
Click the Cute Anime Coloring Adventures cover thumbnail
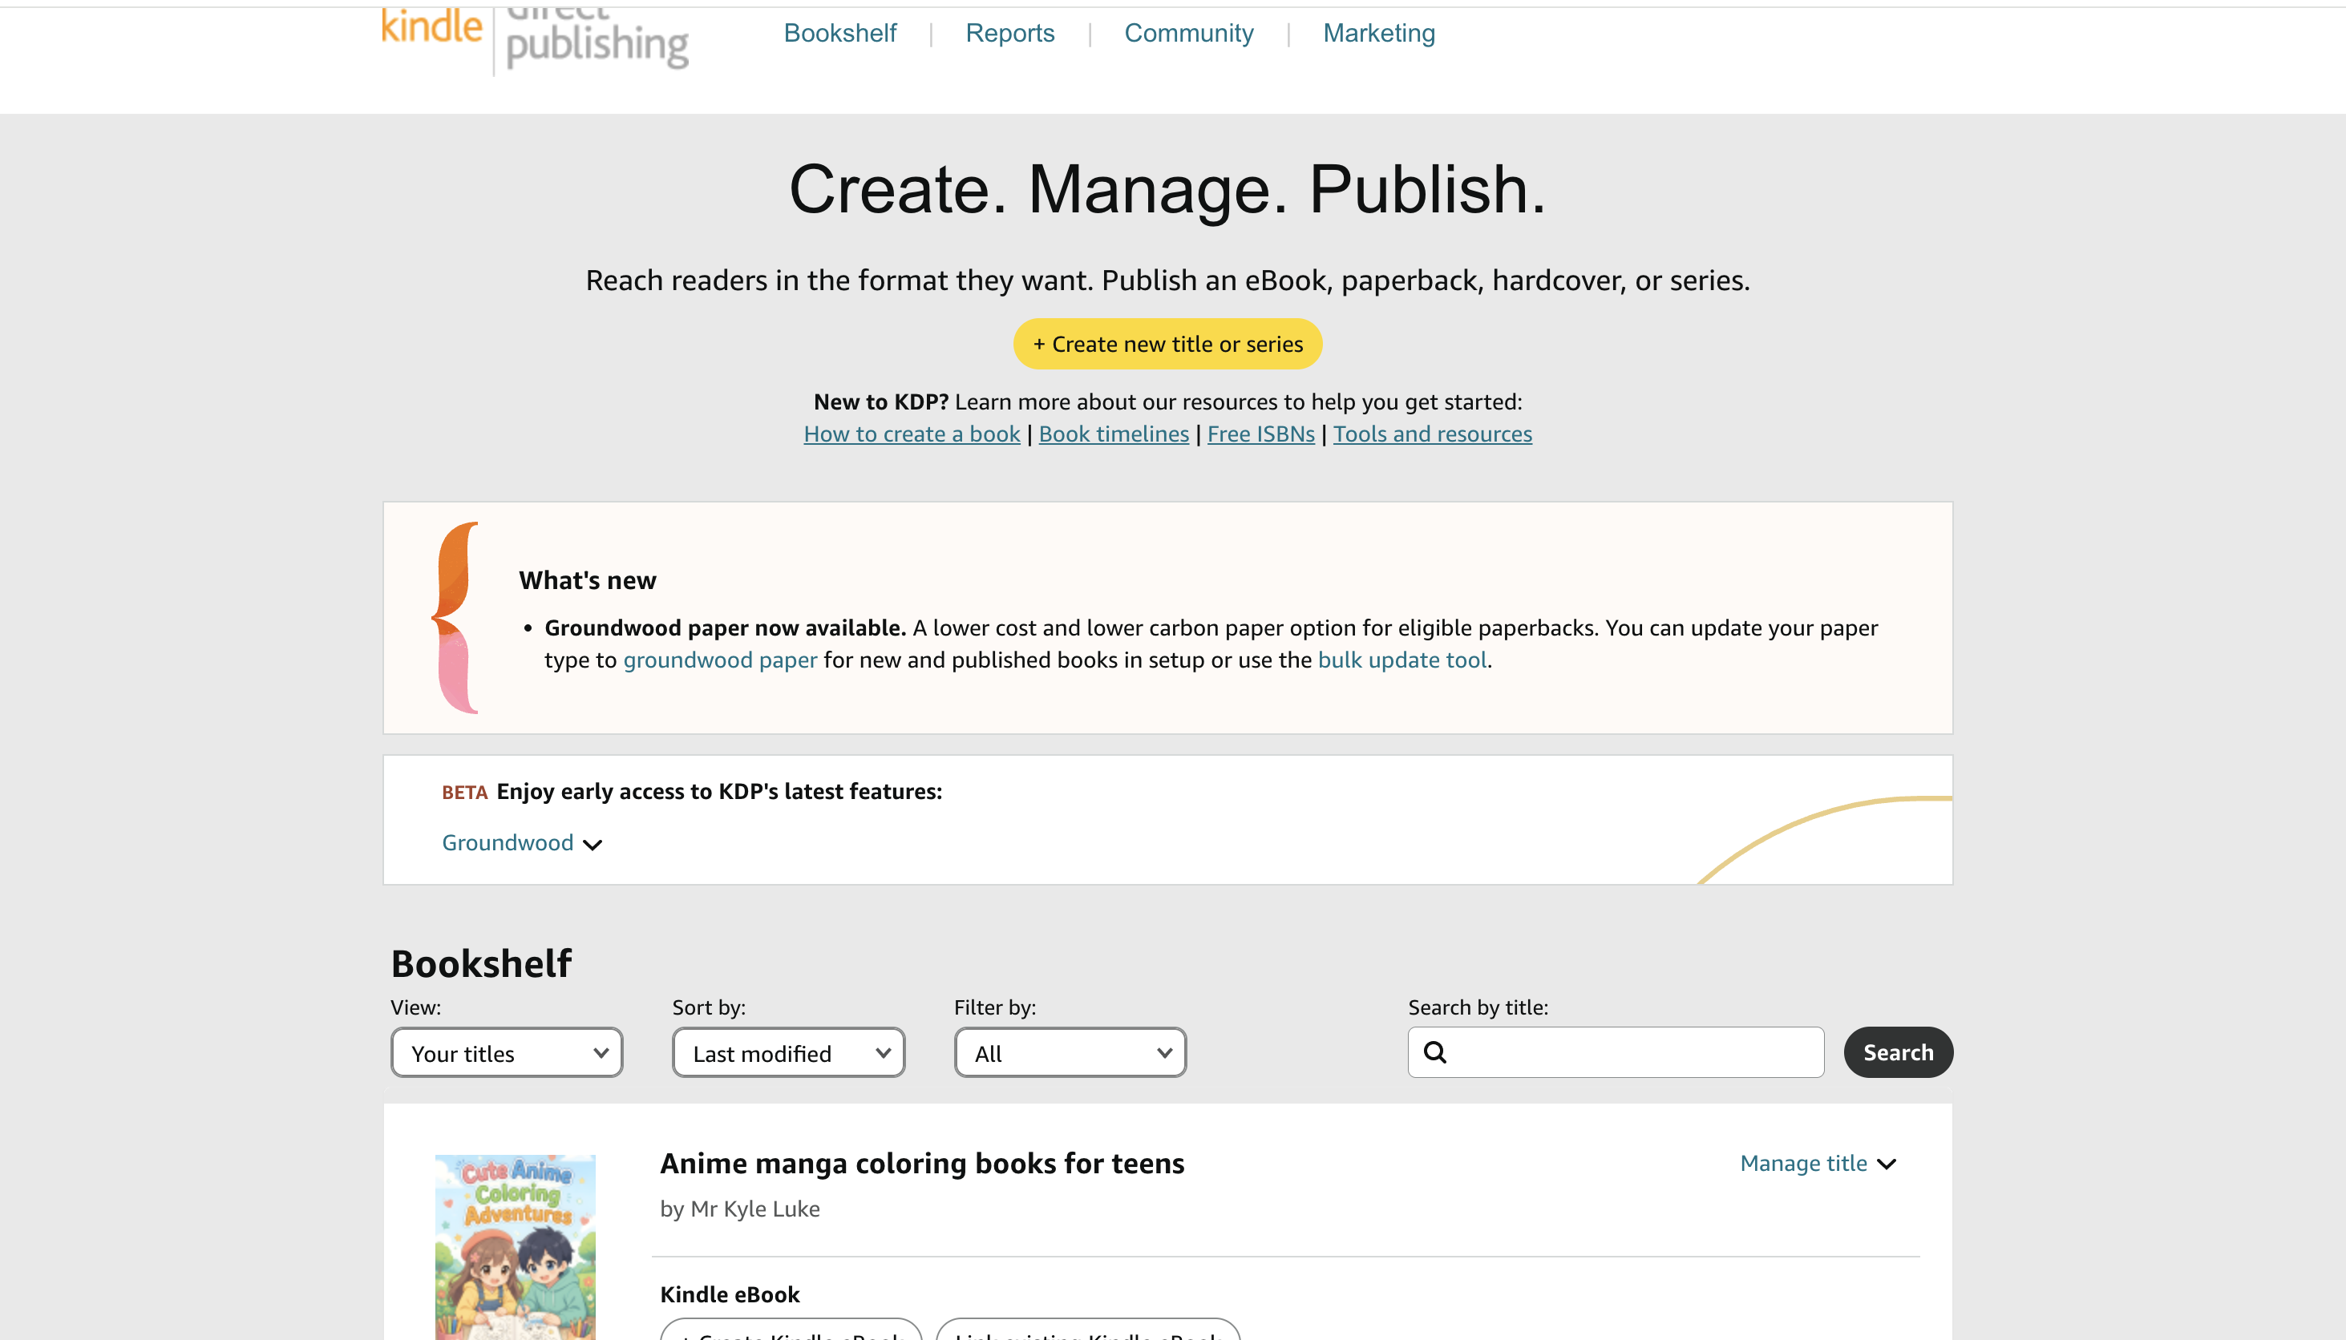515,1246
